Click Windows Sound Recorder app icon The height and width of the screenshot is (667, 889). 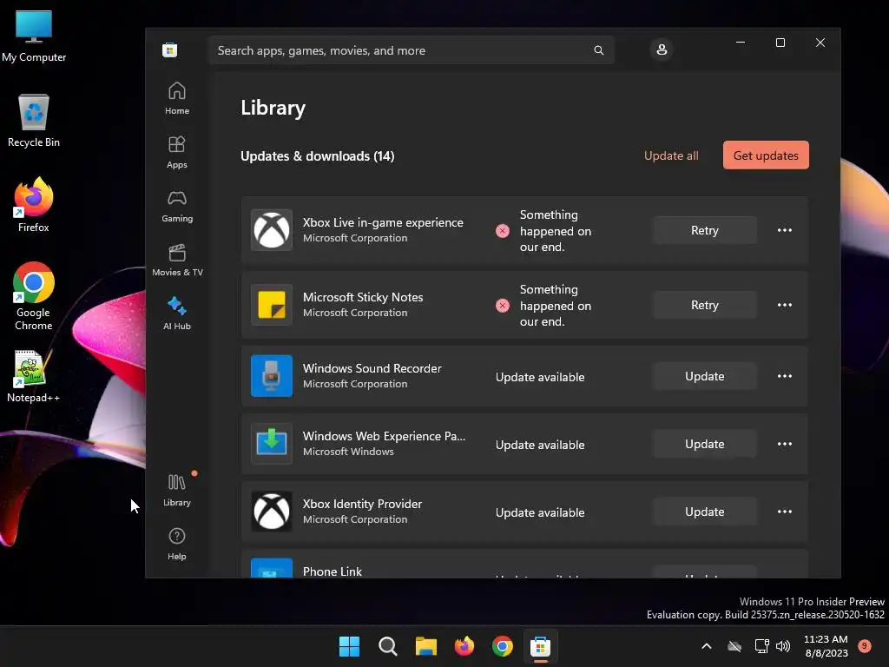point(272,376)
